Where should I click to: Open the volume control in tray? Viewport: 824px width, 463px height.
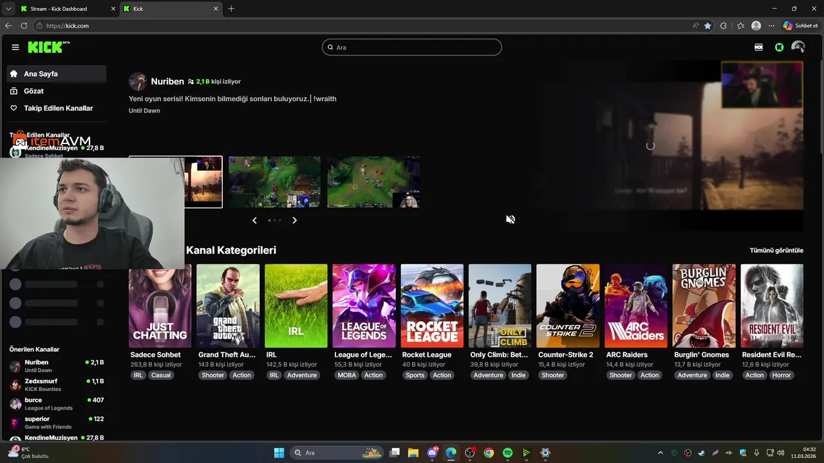coord(780,453)
